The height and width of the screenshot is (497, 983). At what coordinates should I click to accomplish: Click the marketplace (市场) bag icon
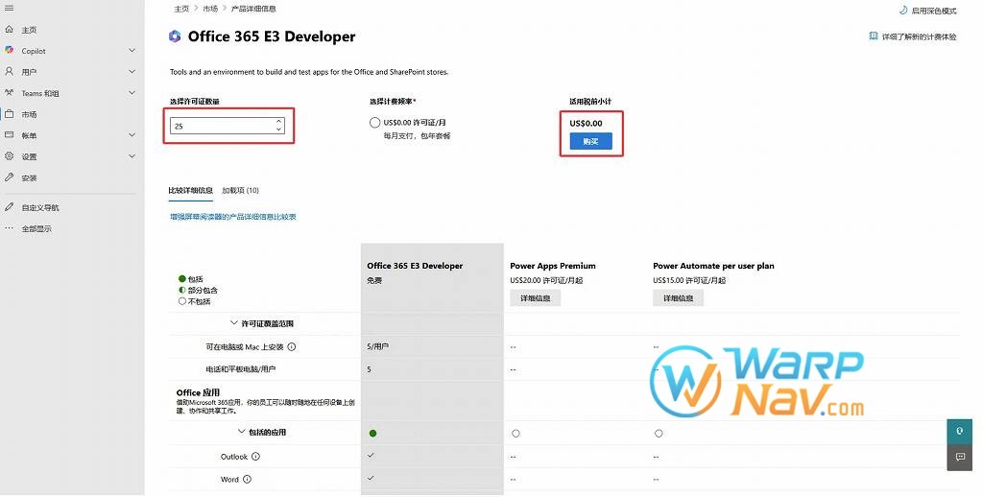9,114
